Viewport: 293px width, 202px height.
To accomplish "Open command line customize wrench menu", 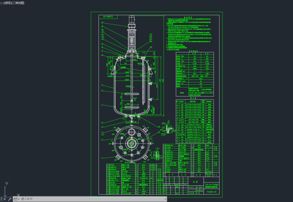I will click(9, 199).
